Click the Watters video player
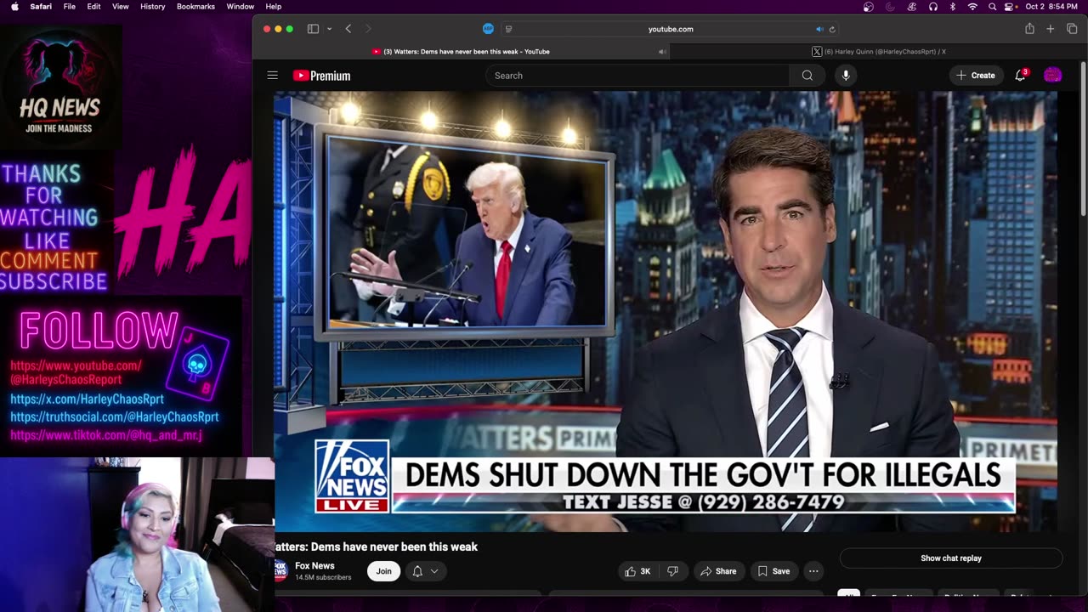 point(666,311)
